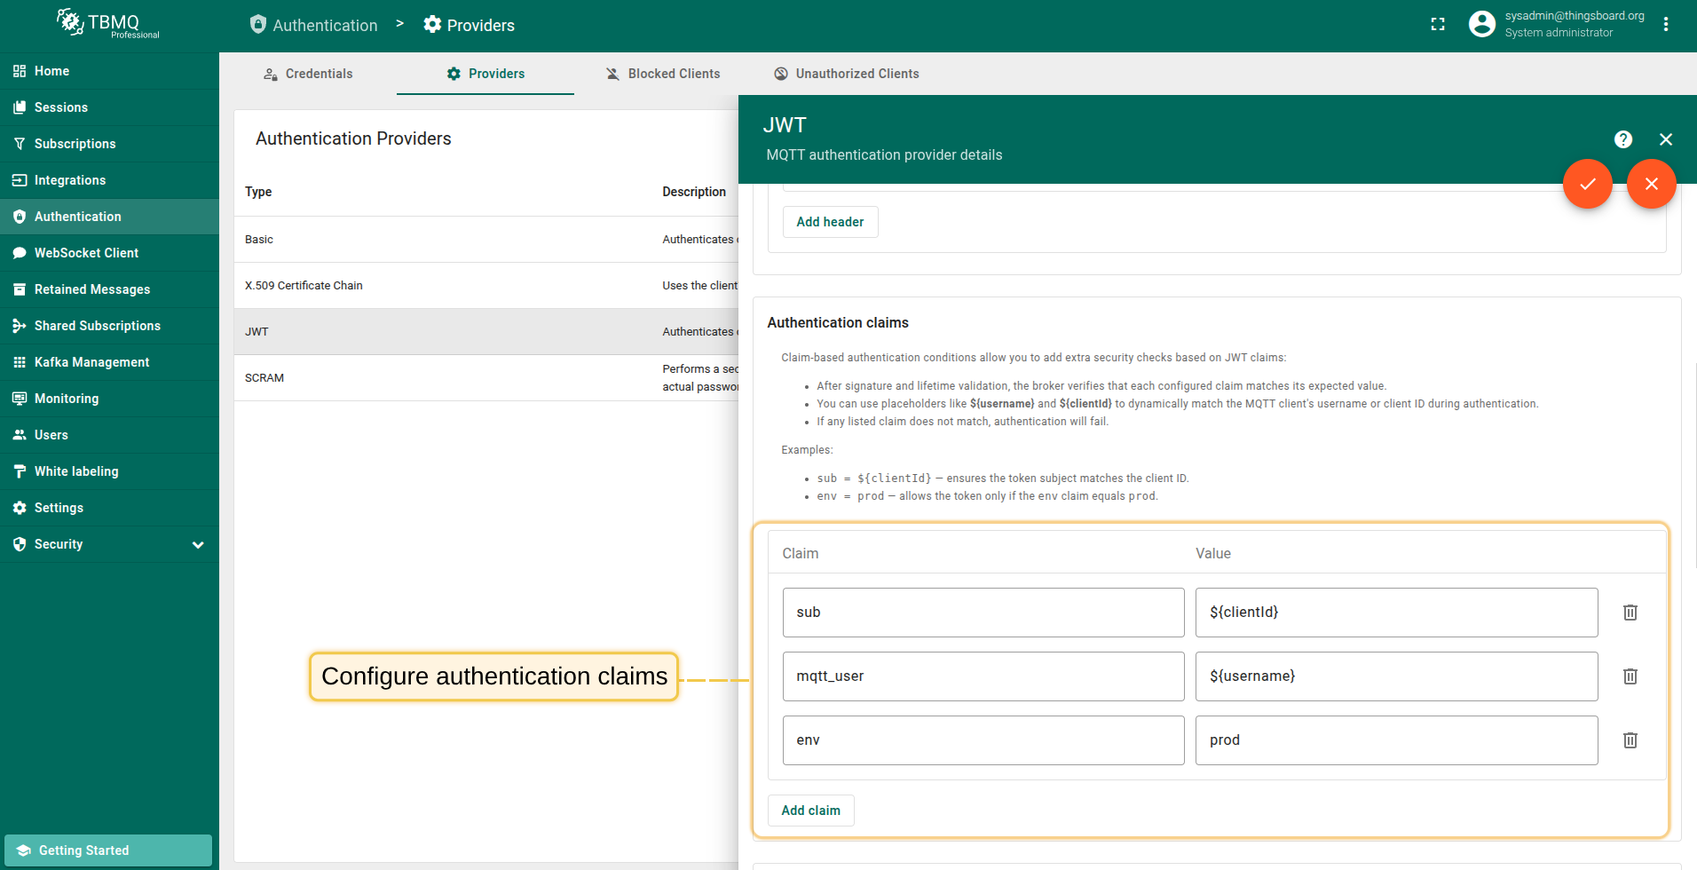Screen dimensions: 1697x870
Task: Apply changes with orange checkmark button
Action: (1587, 184)
